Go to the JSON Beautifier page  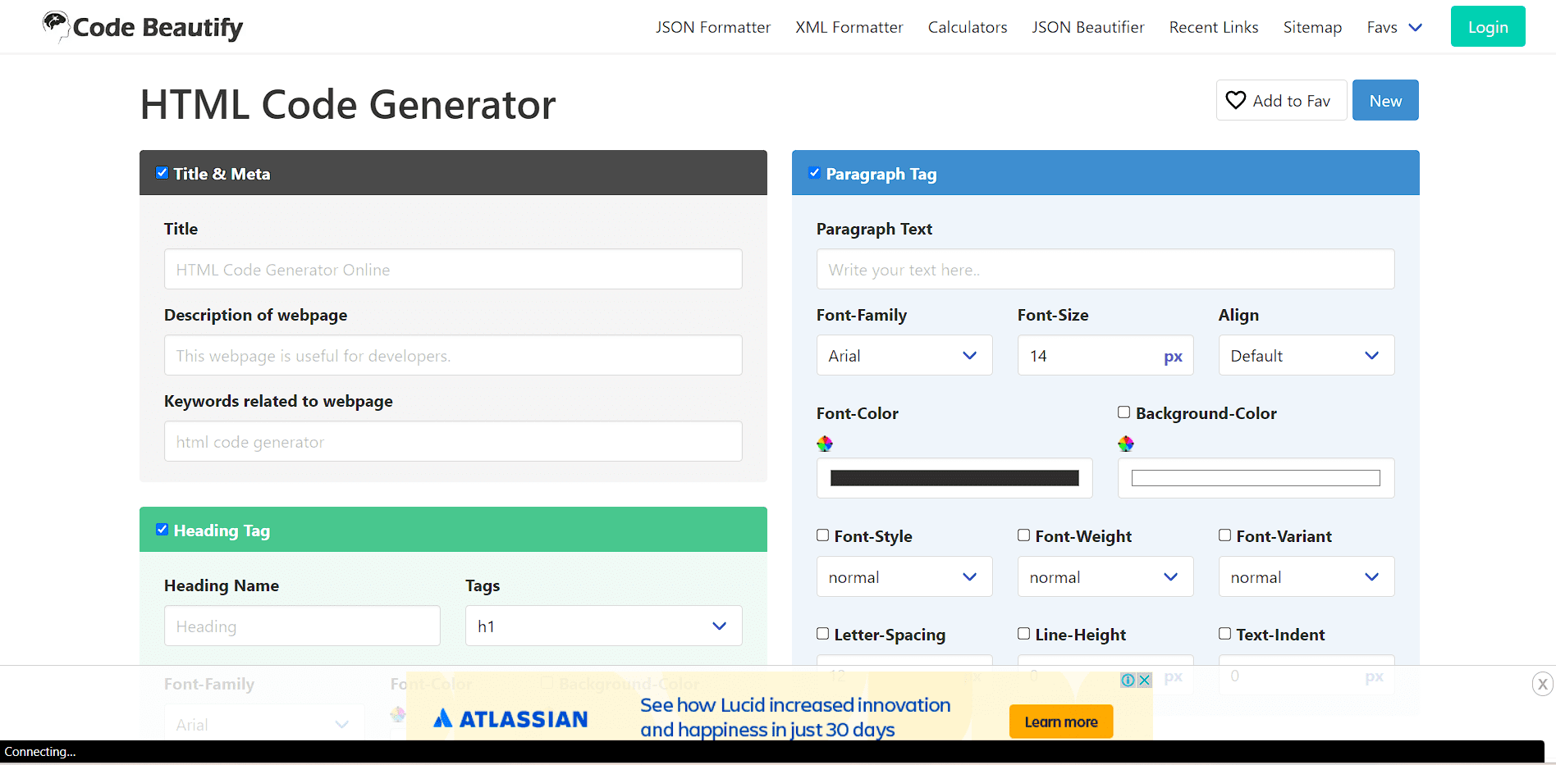(x=1087, y=26)
